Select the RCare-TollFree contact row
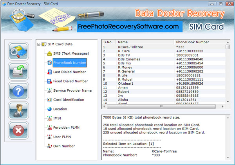Image resolution: width=235 pixels, height=165 pixels. (x=164, y=47)
